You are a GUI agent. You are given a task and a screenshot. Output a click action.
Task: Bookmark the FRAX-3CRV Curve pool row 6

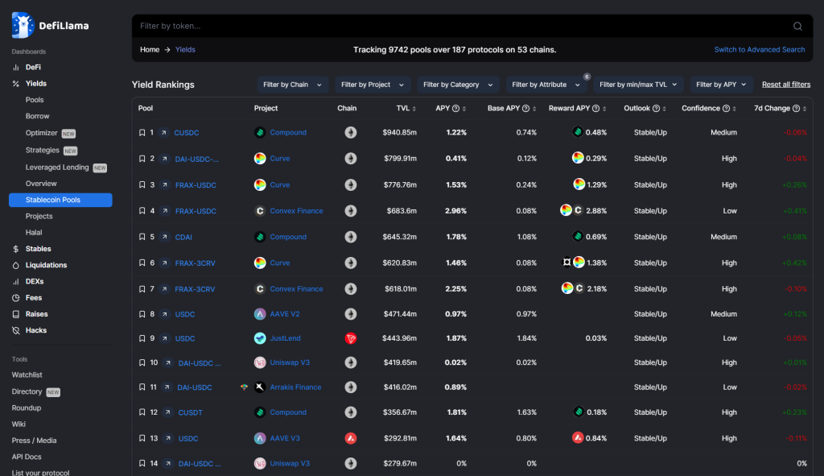142,263
